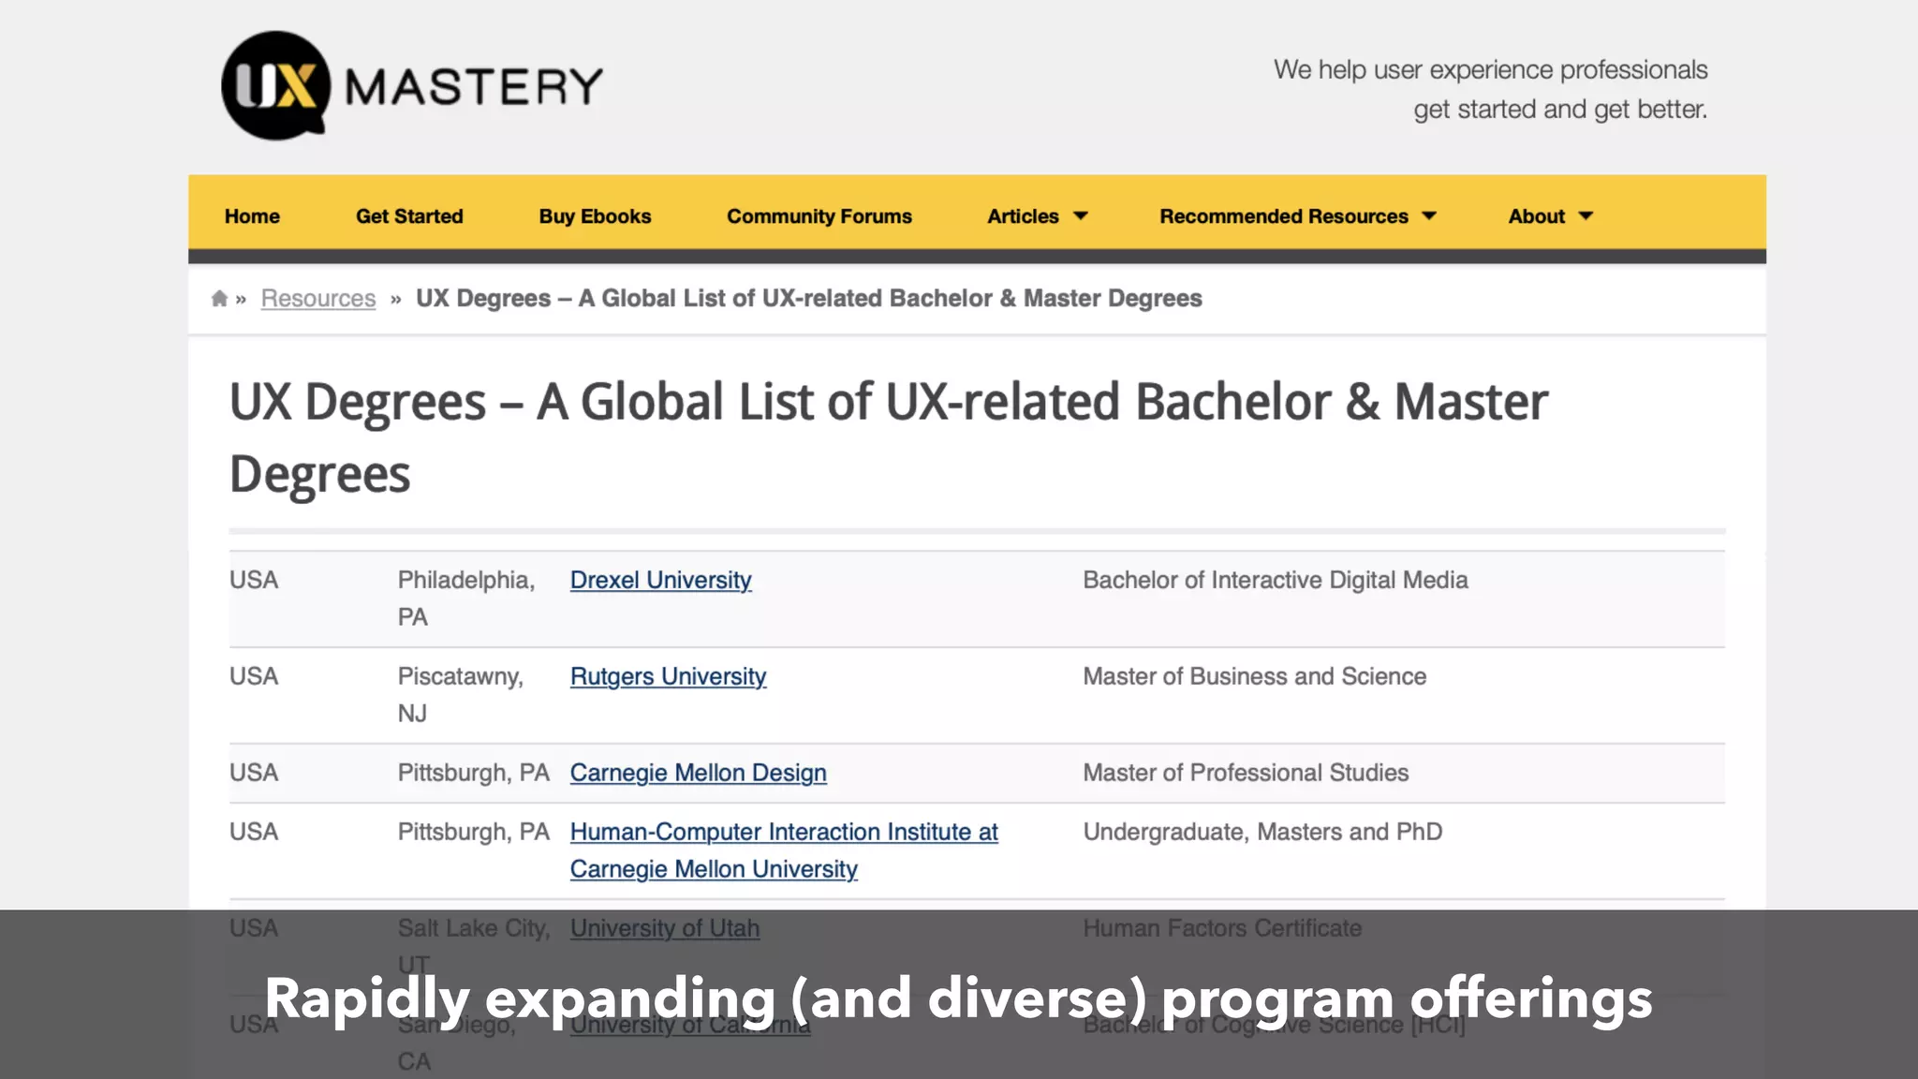Open the University of Utah link

coord(665,928)
